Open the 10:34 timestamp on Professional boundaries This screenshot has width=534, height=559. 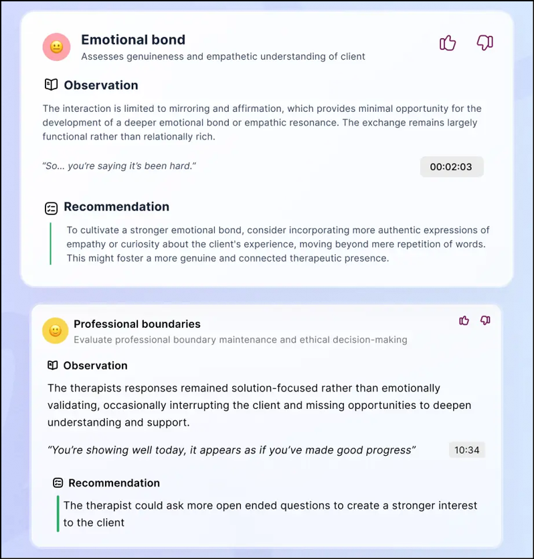(x=466, y=450)
